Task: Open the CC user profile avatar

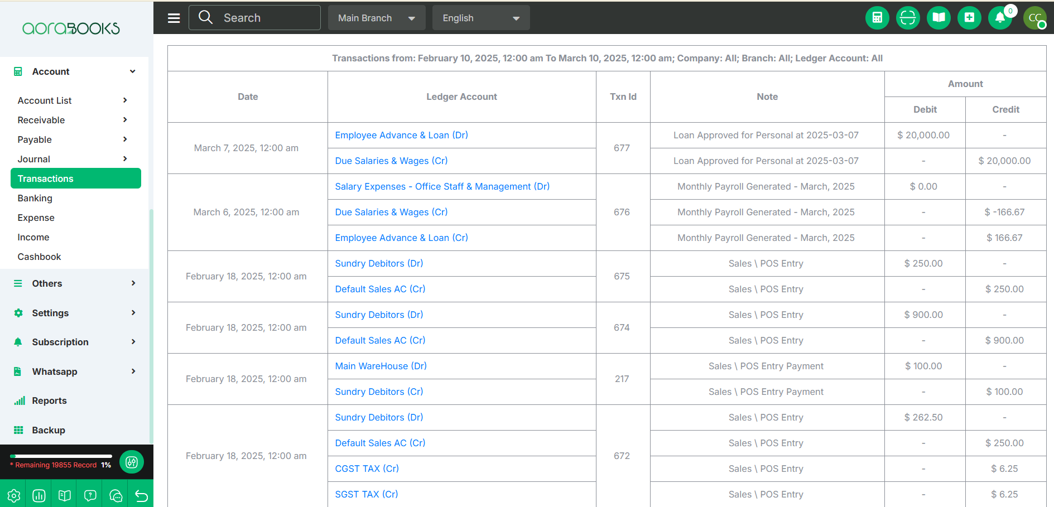Action: coord(1035,18)
